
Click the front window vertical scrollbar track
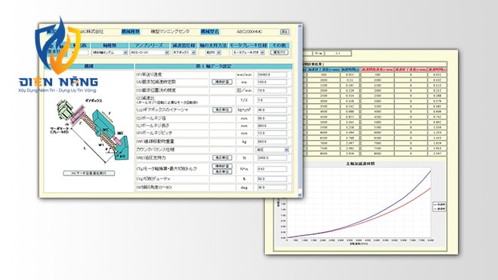pyautogui.click(x=300, y=111)
